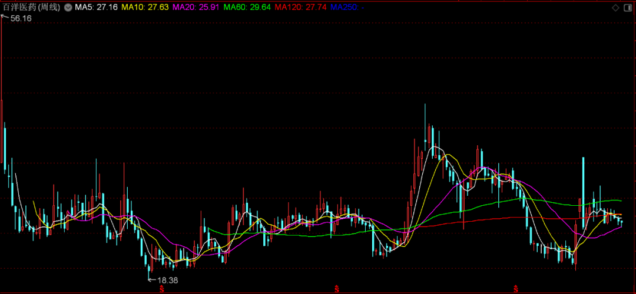Select the blue MA250 label
This screenshot has height=294, width=636.
click(347, 7)
